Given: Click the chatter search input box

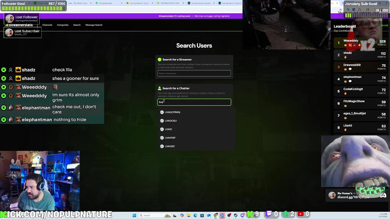Looking at the screenshot, I should coord(194,102).
